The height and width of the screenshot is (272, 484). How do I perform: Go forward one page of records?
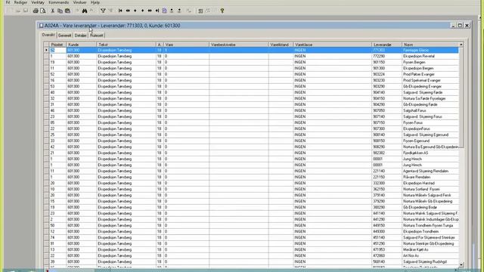[x=150, y=11]
